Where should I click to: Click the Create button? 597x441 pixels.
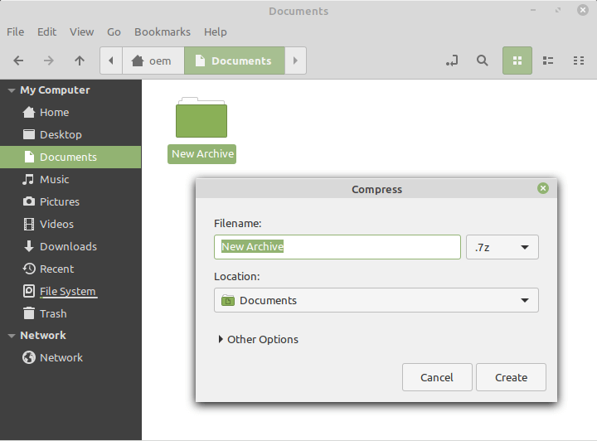tap(511, 377)
